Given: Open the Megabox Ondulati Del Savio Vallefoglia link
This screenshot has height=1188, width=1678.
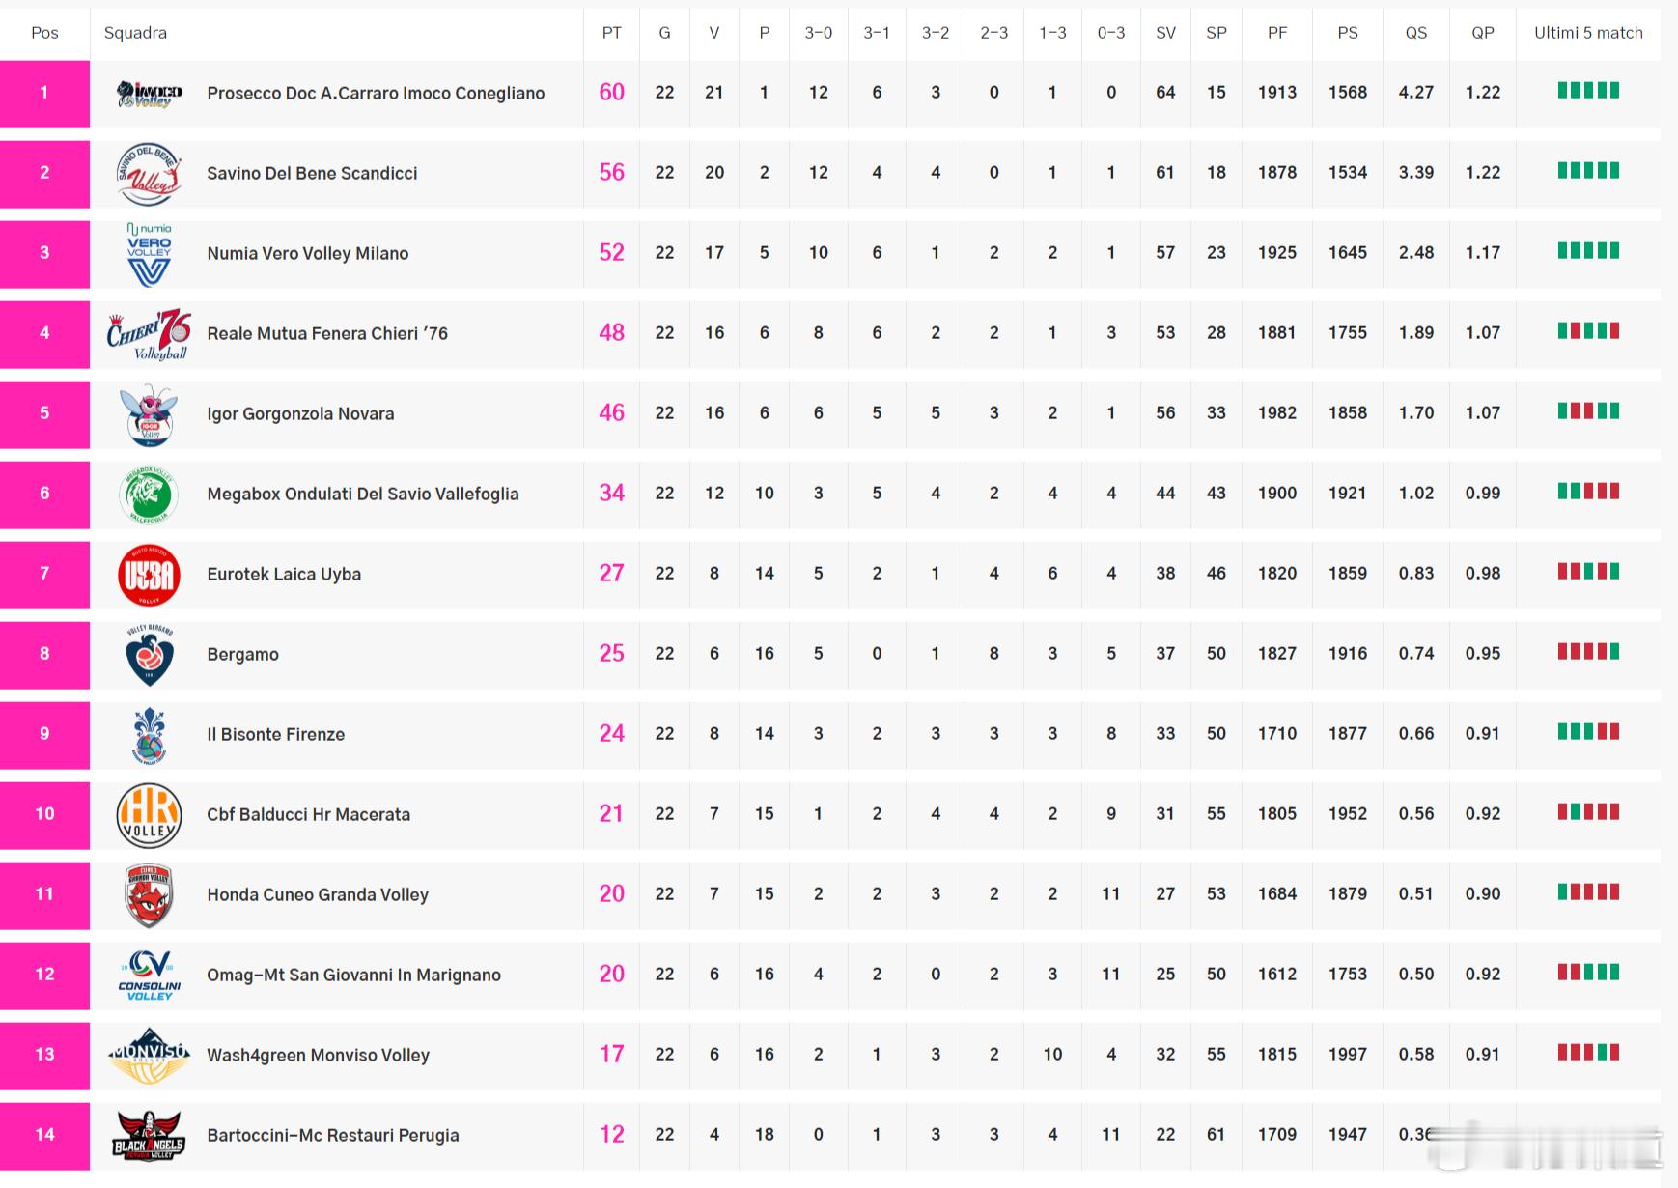Looking at the screenshot, I should point(362,495).
